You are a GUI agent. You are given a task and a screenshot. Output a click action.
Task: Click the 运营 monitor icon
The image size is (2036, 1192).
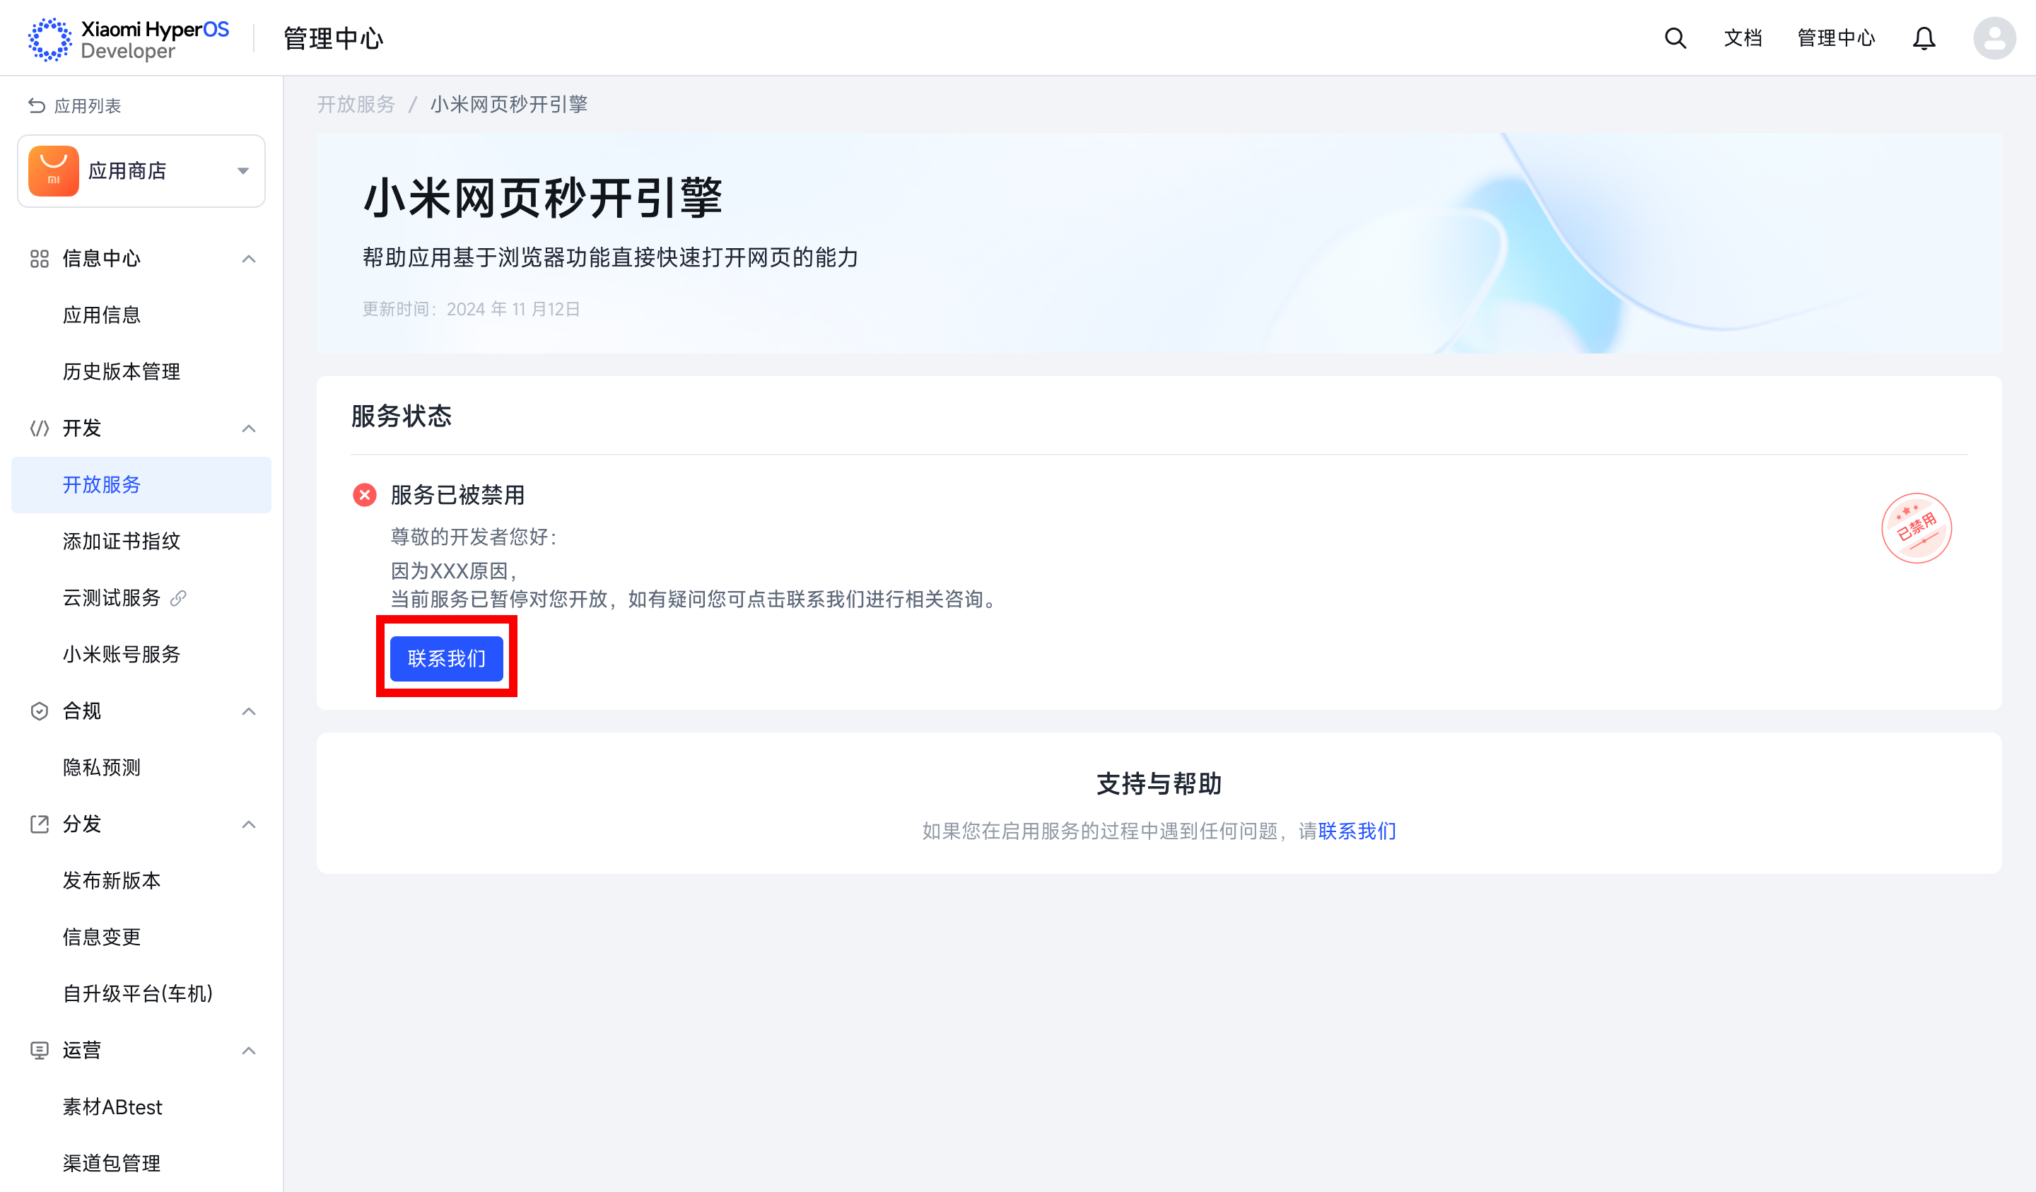pos(40,1051)
